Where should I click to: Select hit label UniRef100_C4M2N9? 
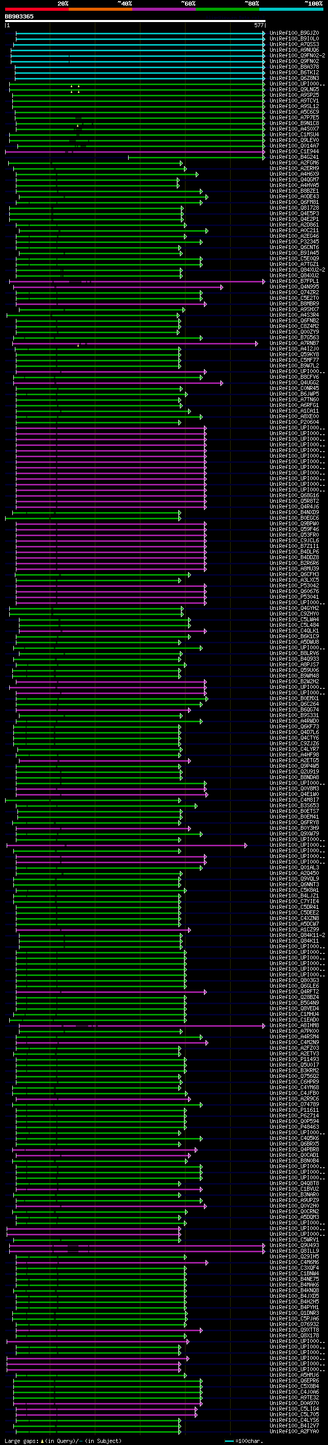click(x=294, y=1042)
